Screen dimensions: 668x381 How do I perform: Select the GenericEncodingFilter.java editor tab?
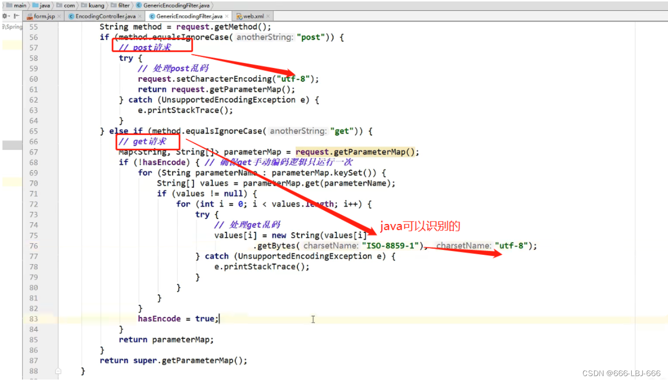tap(189, 16)
